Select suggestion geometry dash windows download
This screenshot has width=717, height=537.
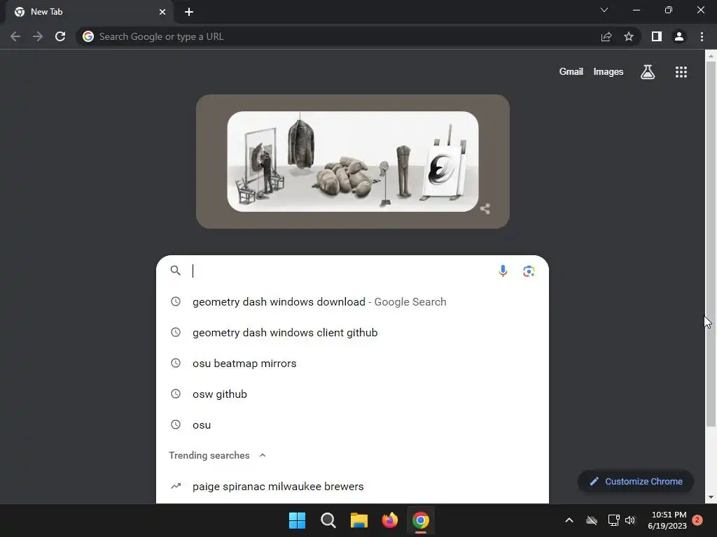[x=352, y=302]
